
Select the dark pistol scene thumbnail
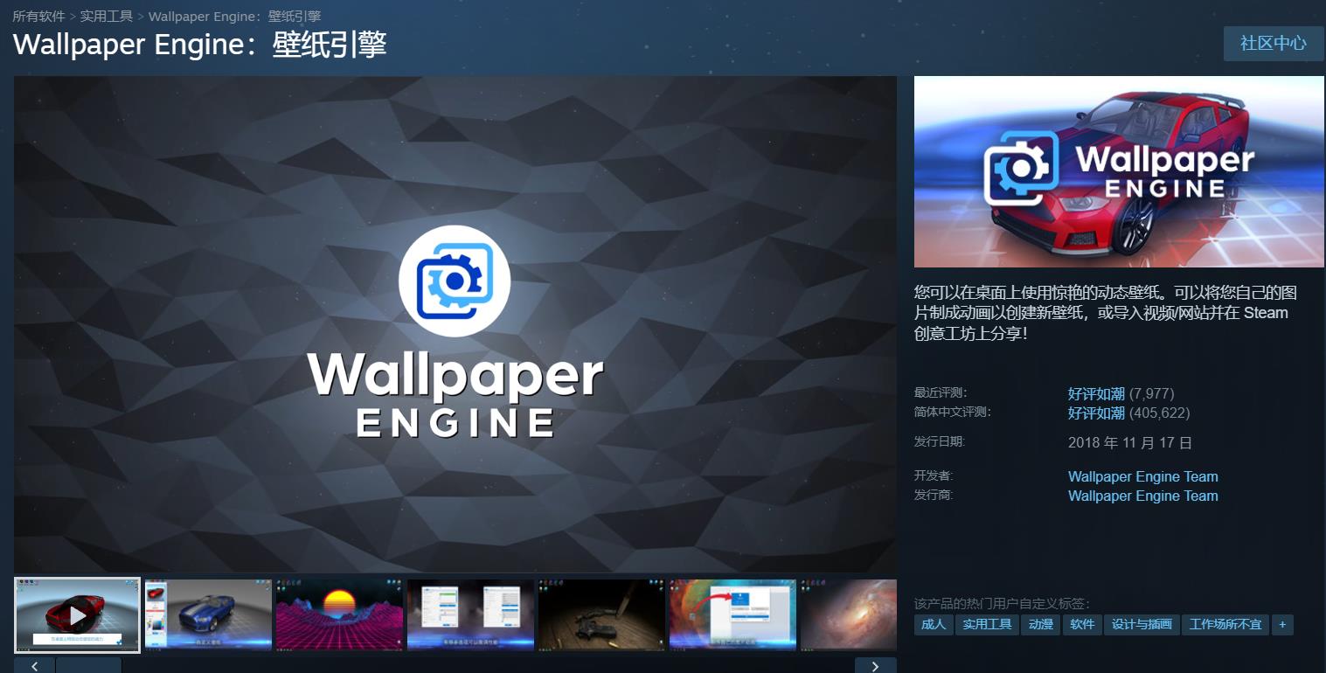601,615
